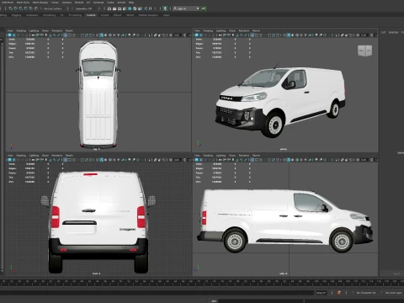Screen dimensions: 404x303
Task: Click IPR render icon in status line
Action: (x=120, y=8)
